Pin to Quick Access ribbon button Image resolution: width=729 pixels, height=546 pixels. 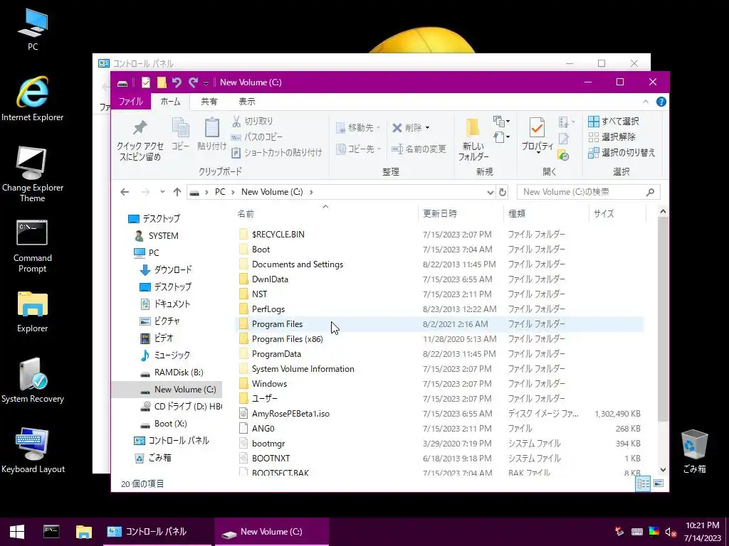click(x=140, y=141)
